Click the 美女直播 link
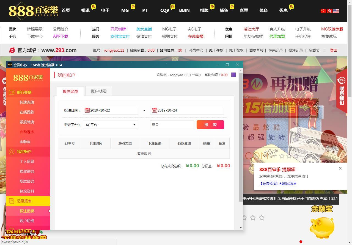 click(144, 29)
